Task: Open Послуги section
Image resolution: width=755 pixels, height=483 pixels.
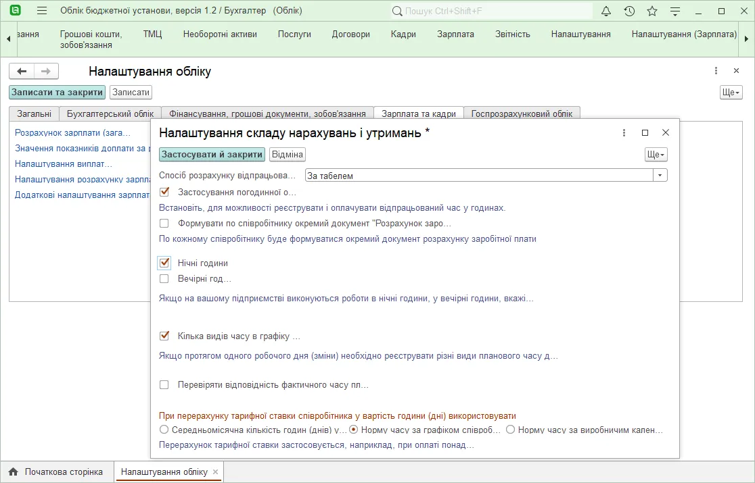Action: 294,34
